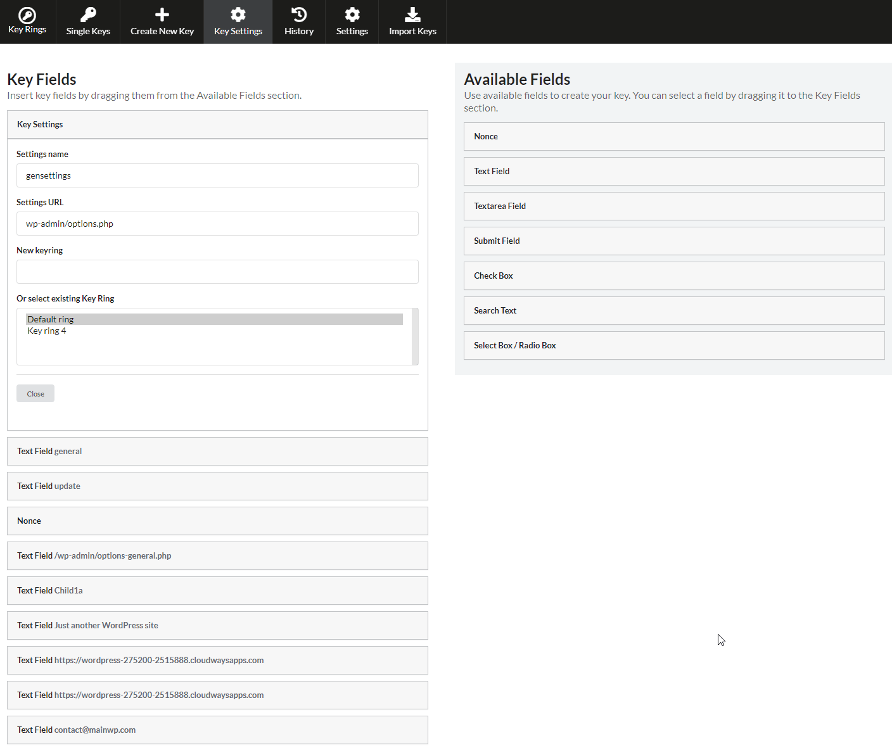892x748 pixels.
Task: Click the 'Or select existing Key Ring' label
Action: (x=65, y=298)
